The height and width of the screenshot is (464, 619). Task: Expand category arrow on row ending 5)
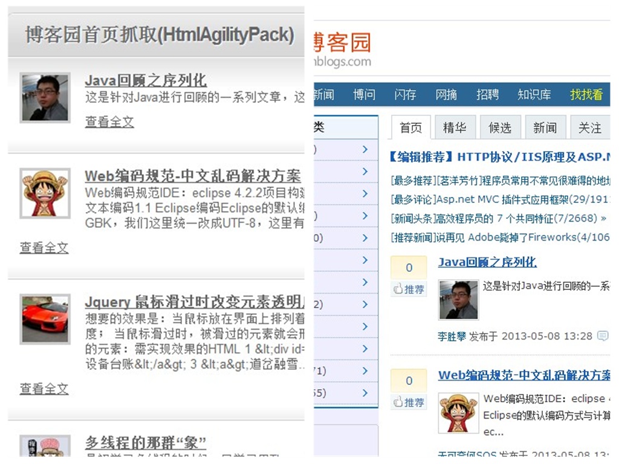click(x=365, y=393)
